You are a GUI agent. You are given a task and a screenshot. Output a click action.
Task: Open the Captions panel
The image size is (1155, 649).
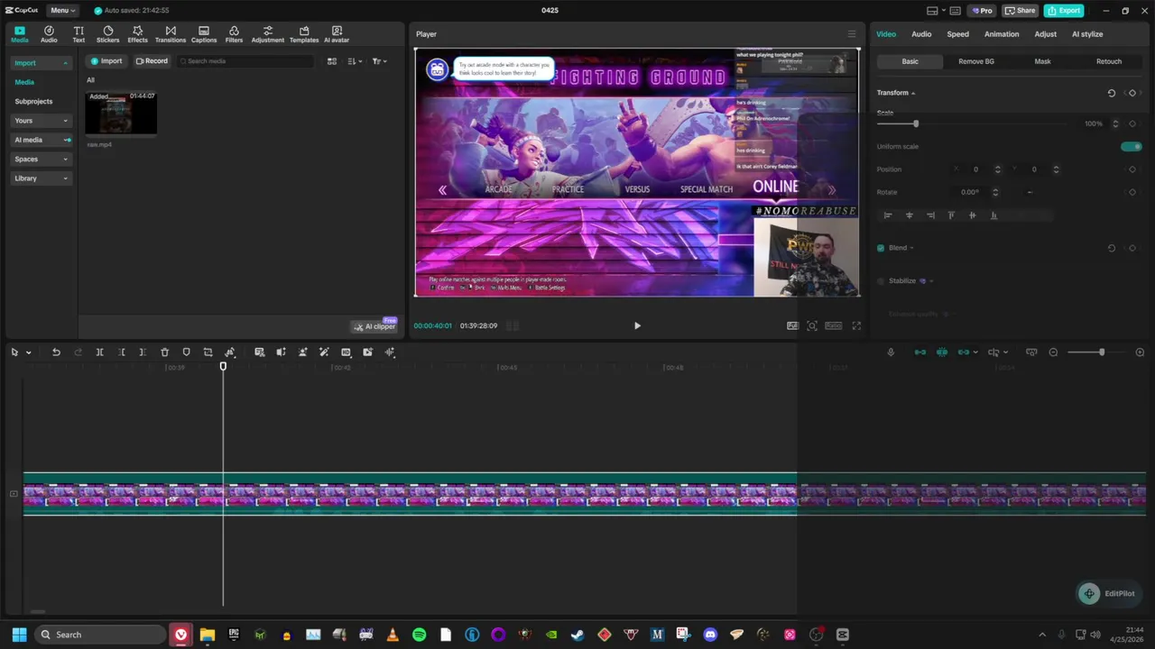(x=204, y=34)
